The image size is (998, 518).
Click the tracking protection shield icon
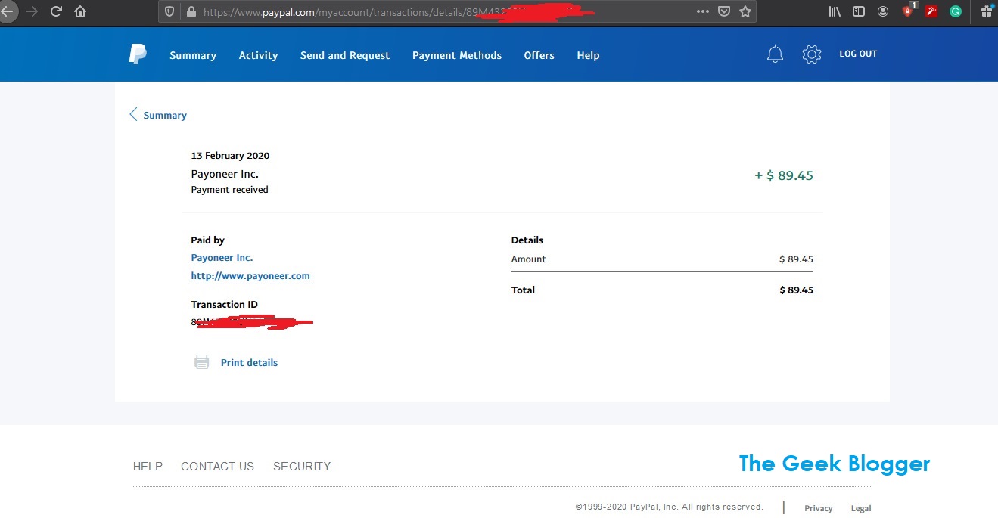click(169, 11)
